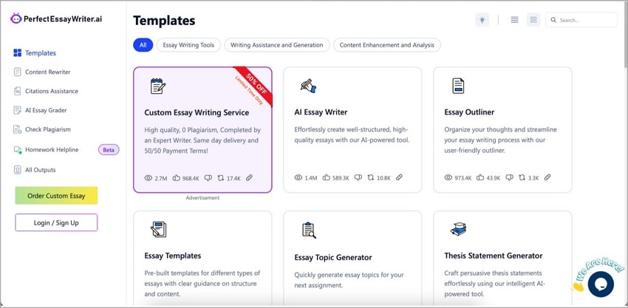The image size is (628, 308).
Task: Switch to grid view layout
Action: click(x=533, y=20)
